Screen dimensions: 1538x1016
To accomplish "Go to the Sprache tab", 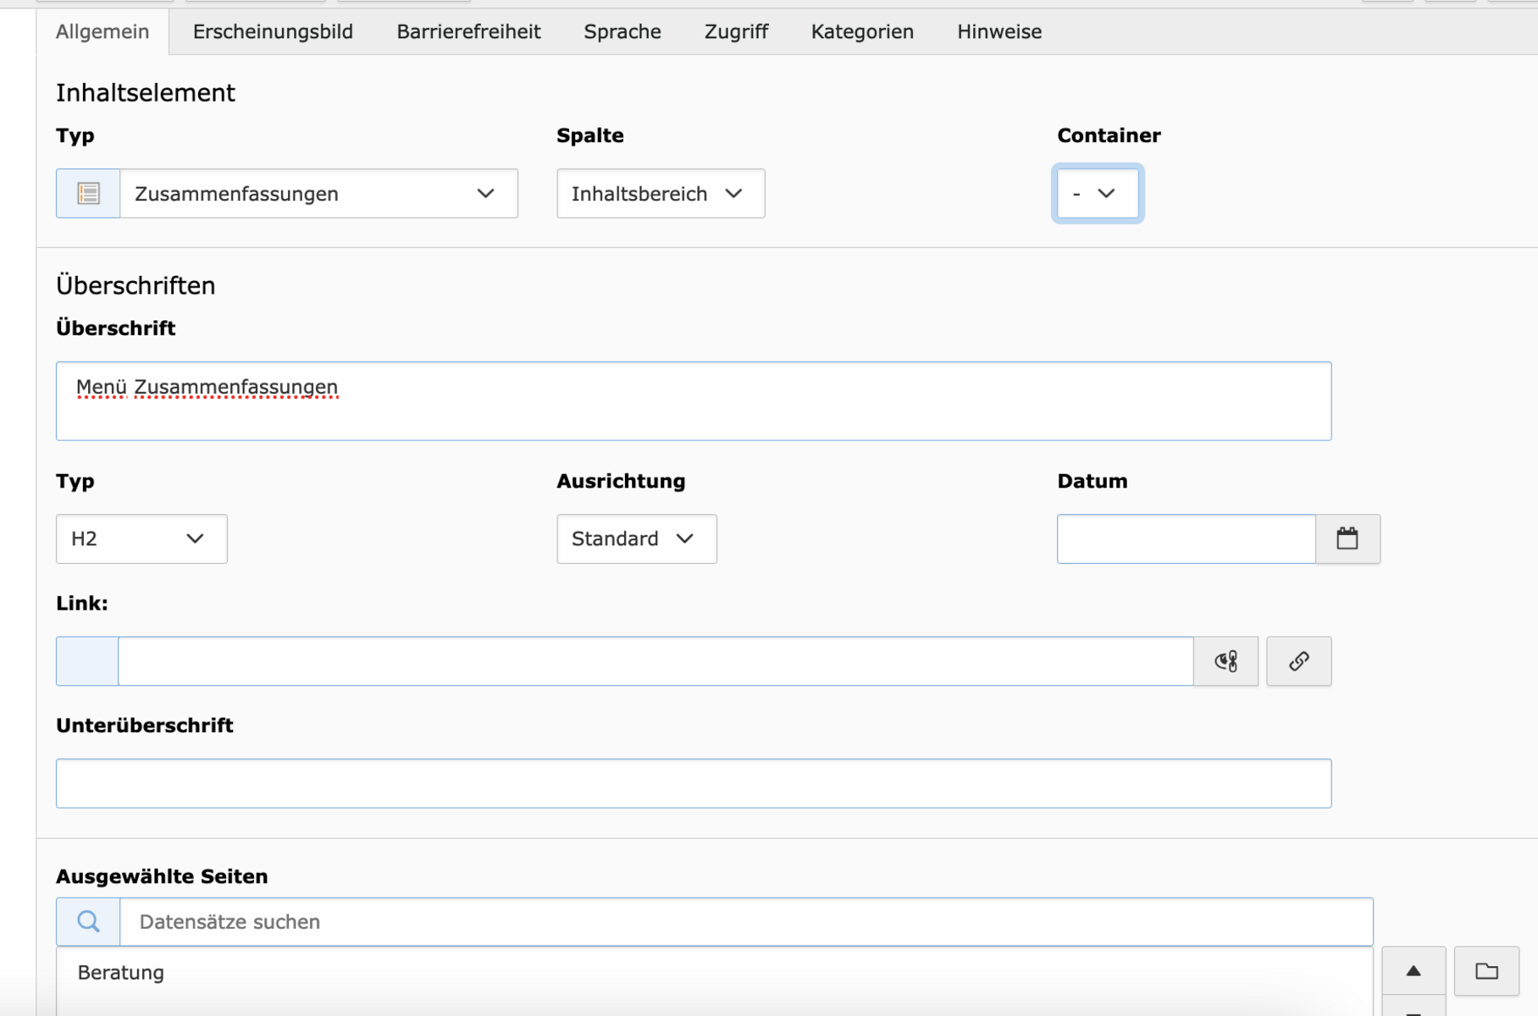I will pos(622,32).
